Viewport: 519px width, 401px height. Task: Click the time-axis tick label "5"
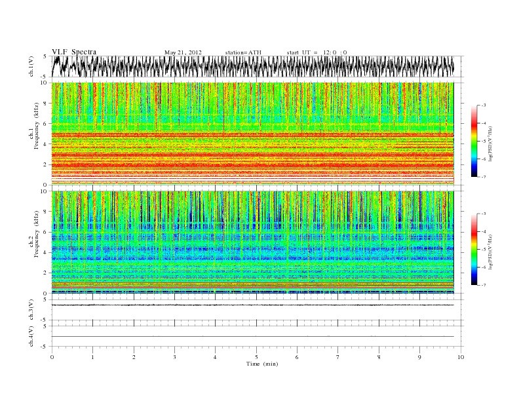click(256, 357)
